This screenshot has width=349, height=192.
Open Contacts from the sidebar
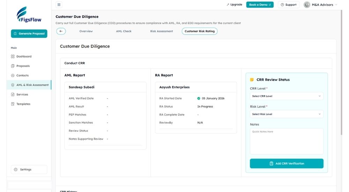point(29,75)
